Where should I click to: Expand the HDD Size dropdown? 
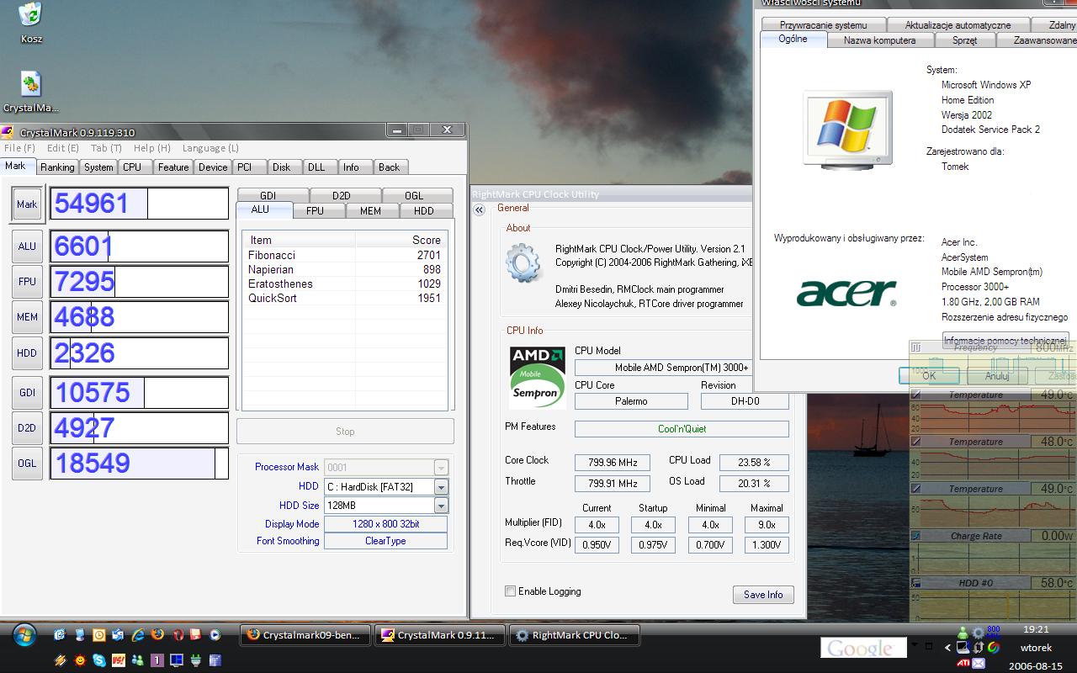(x=441, y=506)
